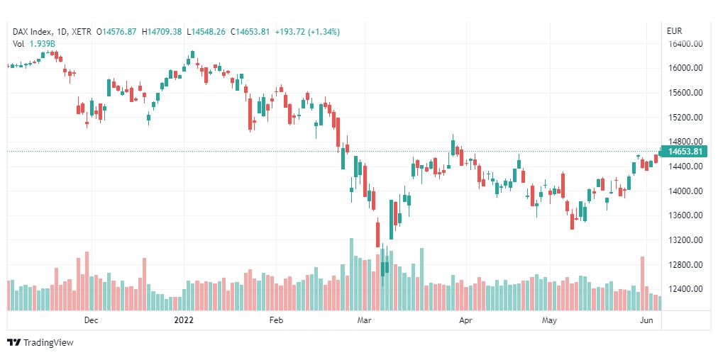Click the low price value L14548.26
This screenshot has width=718, height=355.
[x=205, y=32]
